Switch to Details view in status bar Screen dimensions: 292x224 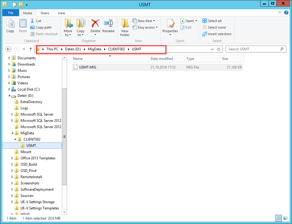click(279, 218)
